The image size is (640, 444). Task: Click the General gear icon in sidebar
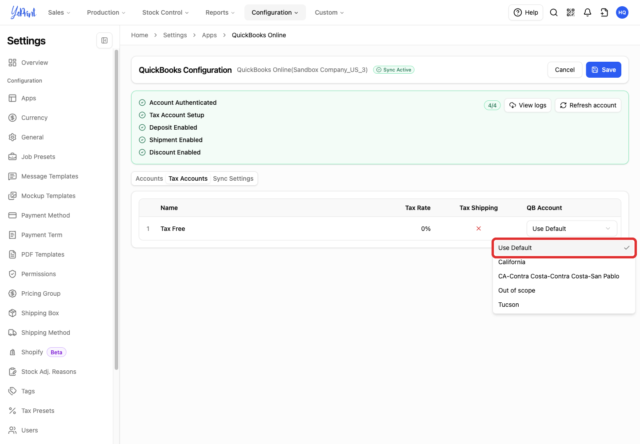[x=12, y=137]
